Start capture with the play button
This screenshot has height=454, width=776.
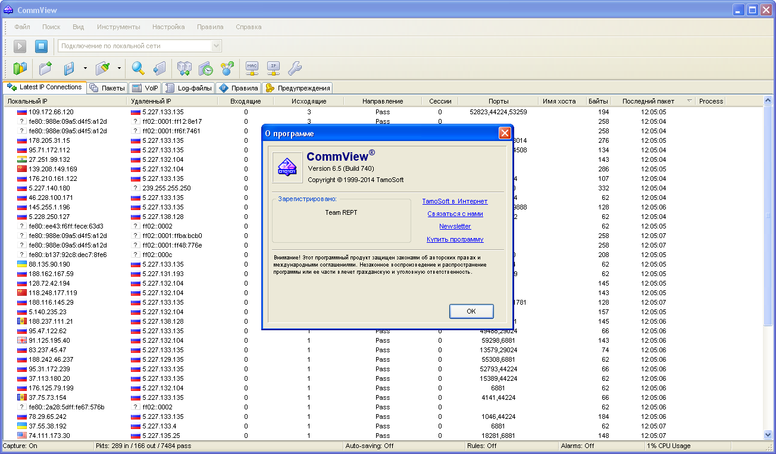[20, 46]
